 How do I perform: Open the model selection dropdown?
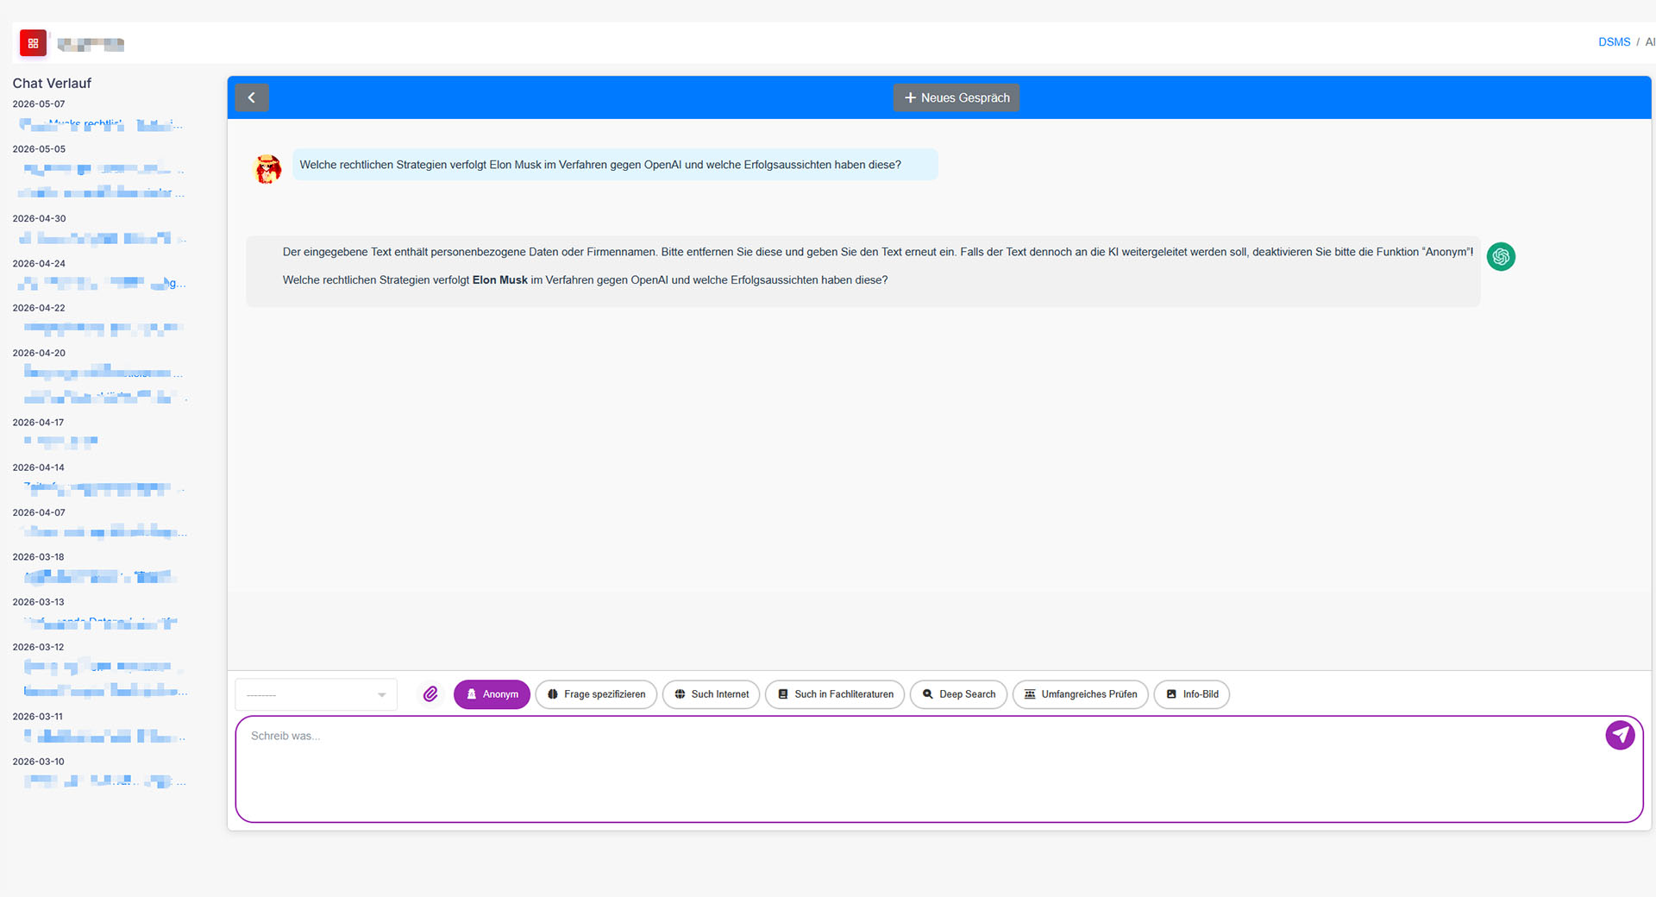[316, 694]
